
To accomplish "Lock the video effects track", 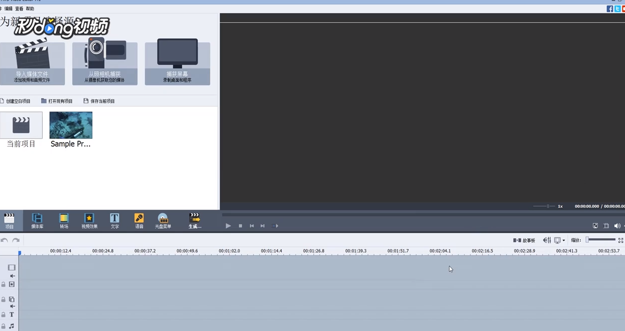I will click(4, 285).
